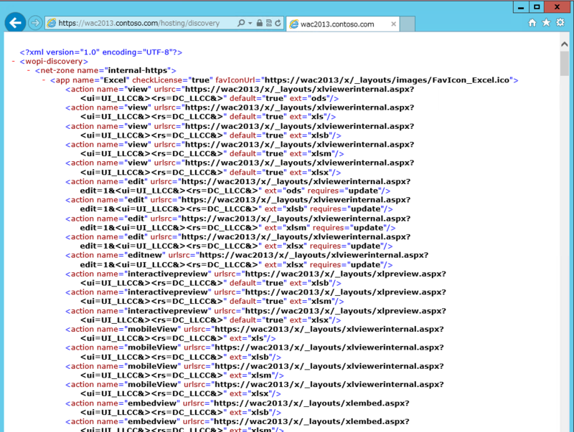Viewport: 574px width, 432px height.
Task: Click the view action line ext="xlsb"
Action: (x=240, y=130)
